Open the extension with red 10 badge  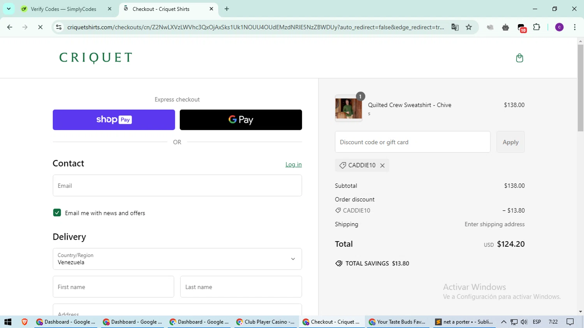(521, 28)
